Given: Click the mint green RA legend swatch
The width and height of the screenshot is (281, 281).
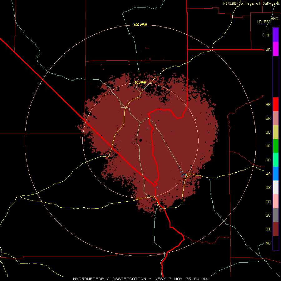Looking at the screenshot, I should coord(276,160).
